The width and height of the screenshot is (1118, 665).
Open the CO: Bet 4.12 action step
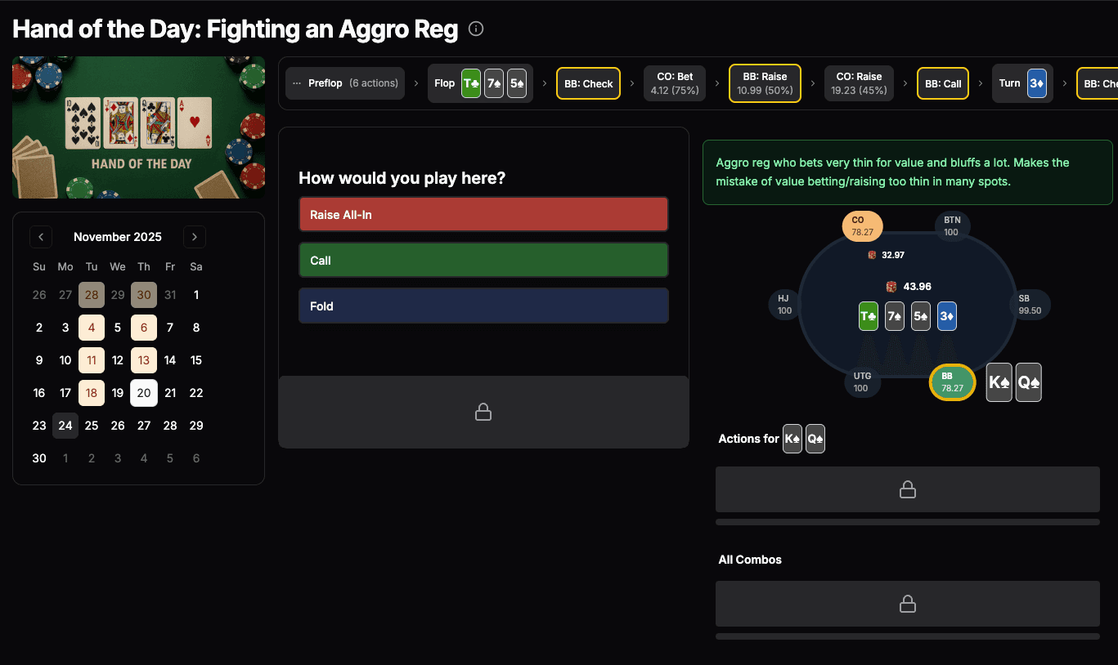pos(675,83)
